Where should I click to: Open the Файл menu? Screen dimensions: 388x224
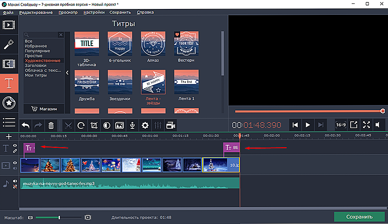click(8, 12)
